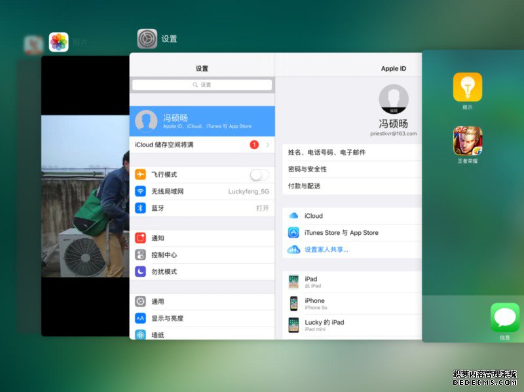The image size is (524, 392).
Task: Expand iCloud 储存空间将满 chevron
Action: pos(268,145)
